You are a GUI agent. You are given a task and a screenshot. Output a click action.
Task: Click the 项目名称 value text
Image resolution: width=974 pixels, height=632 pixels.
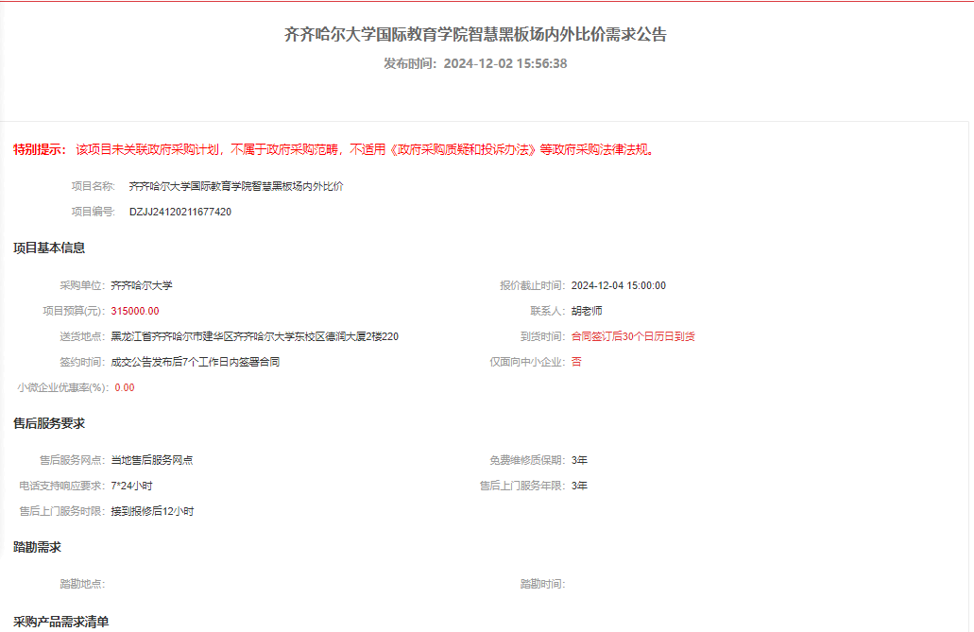coord(236,186)
